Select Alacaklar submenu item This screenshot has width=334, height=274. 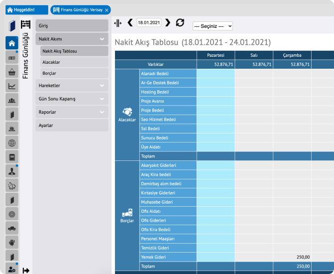coord(74,62)
